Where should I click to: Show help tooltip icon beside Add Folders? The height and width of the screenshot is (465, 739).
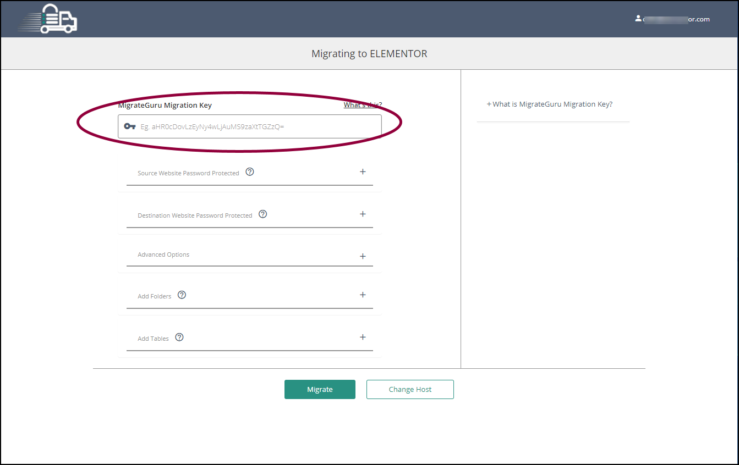[x=182, y=295]
